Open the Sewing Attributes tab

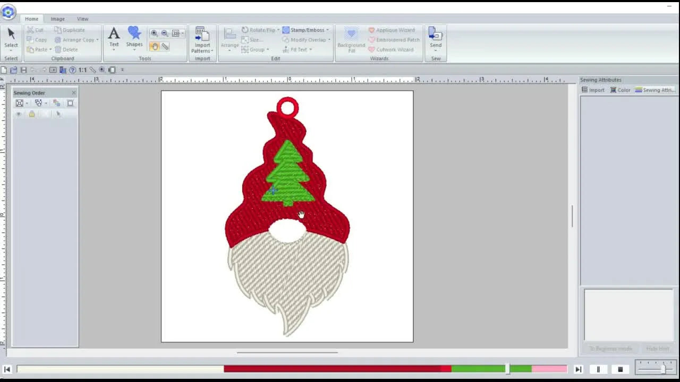[x=655, y=90]
